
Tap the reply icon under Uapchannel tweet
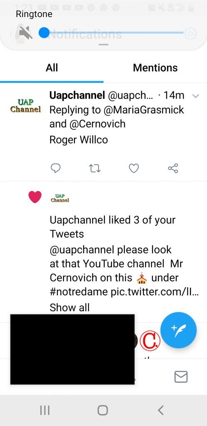click(56, 168)
